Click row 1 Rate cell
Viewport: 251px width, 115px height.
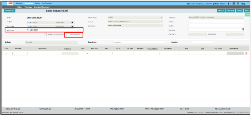106,54
